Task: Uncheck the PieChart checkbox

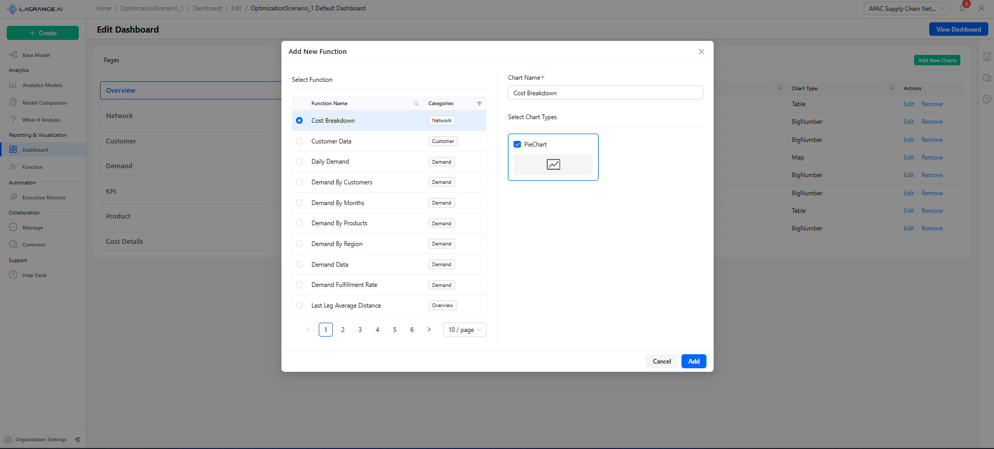Action: click(517, 144)
